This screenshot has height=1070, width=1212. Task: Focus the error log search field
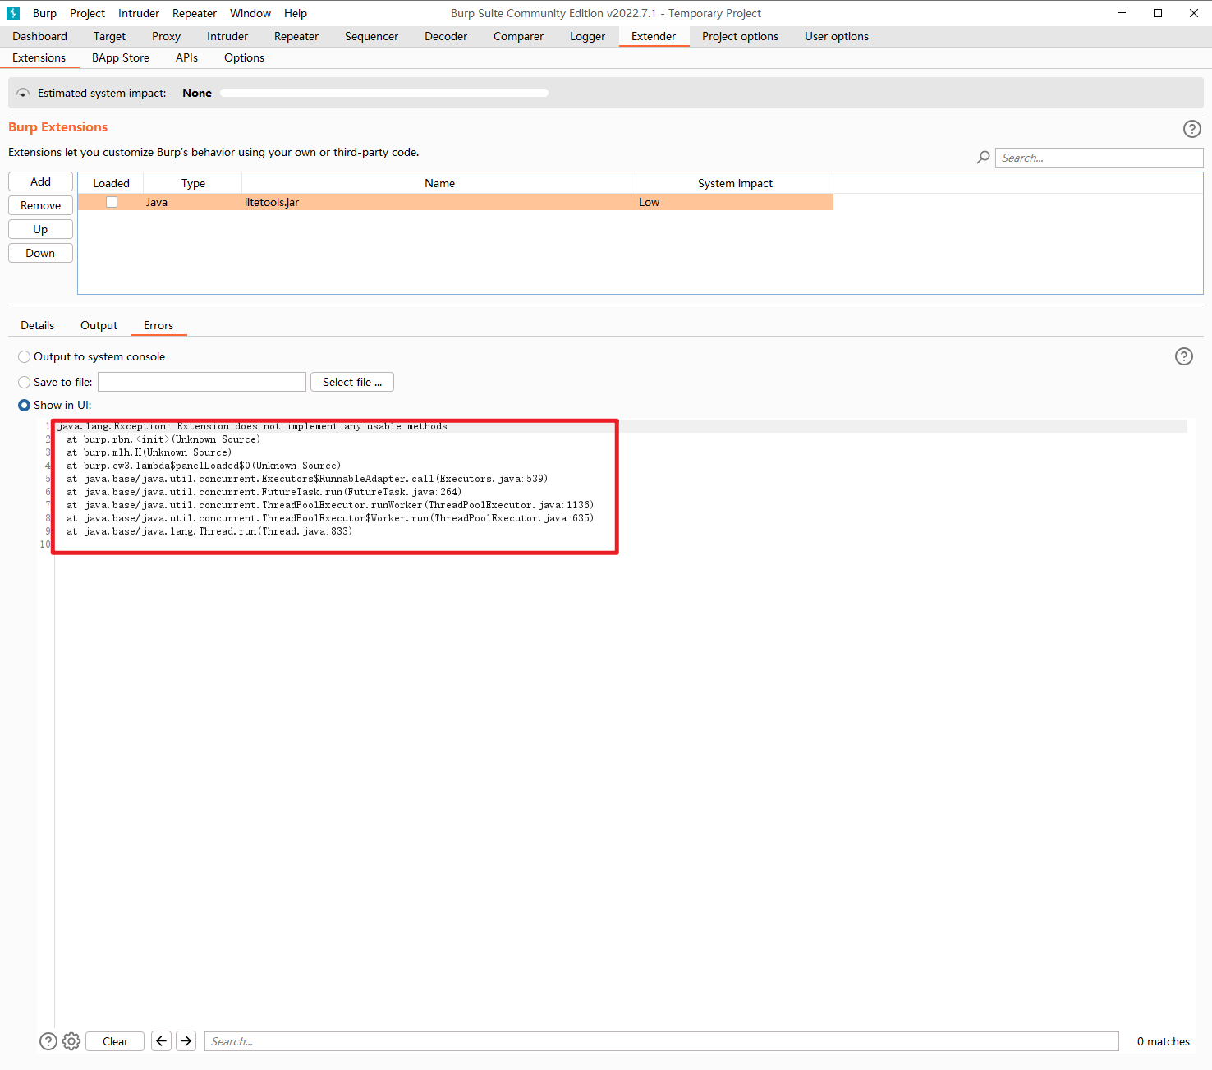pyautogui.click(x=661, y=1041)
